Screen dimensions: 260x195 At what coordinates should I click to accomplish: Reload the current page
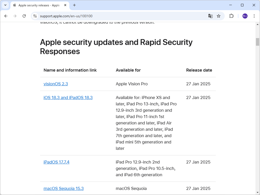point(24,16)
